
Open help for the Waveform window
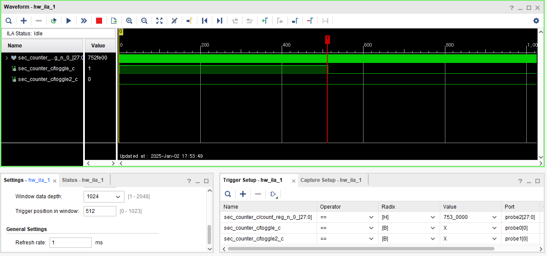(512, 8)
